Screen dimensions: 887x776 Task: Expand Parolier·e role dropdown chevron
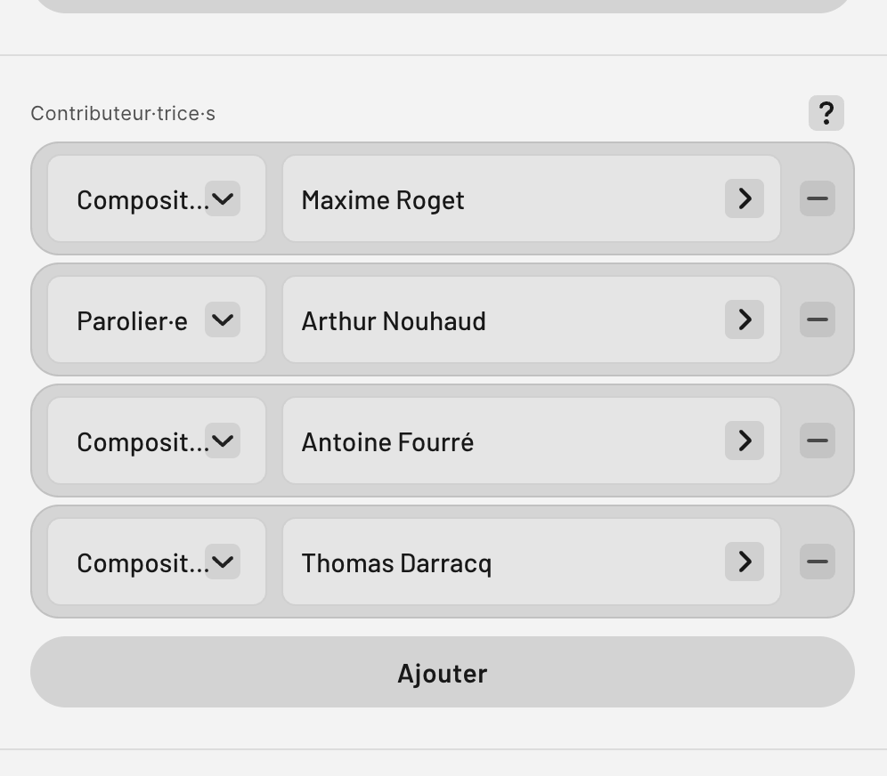223,319
